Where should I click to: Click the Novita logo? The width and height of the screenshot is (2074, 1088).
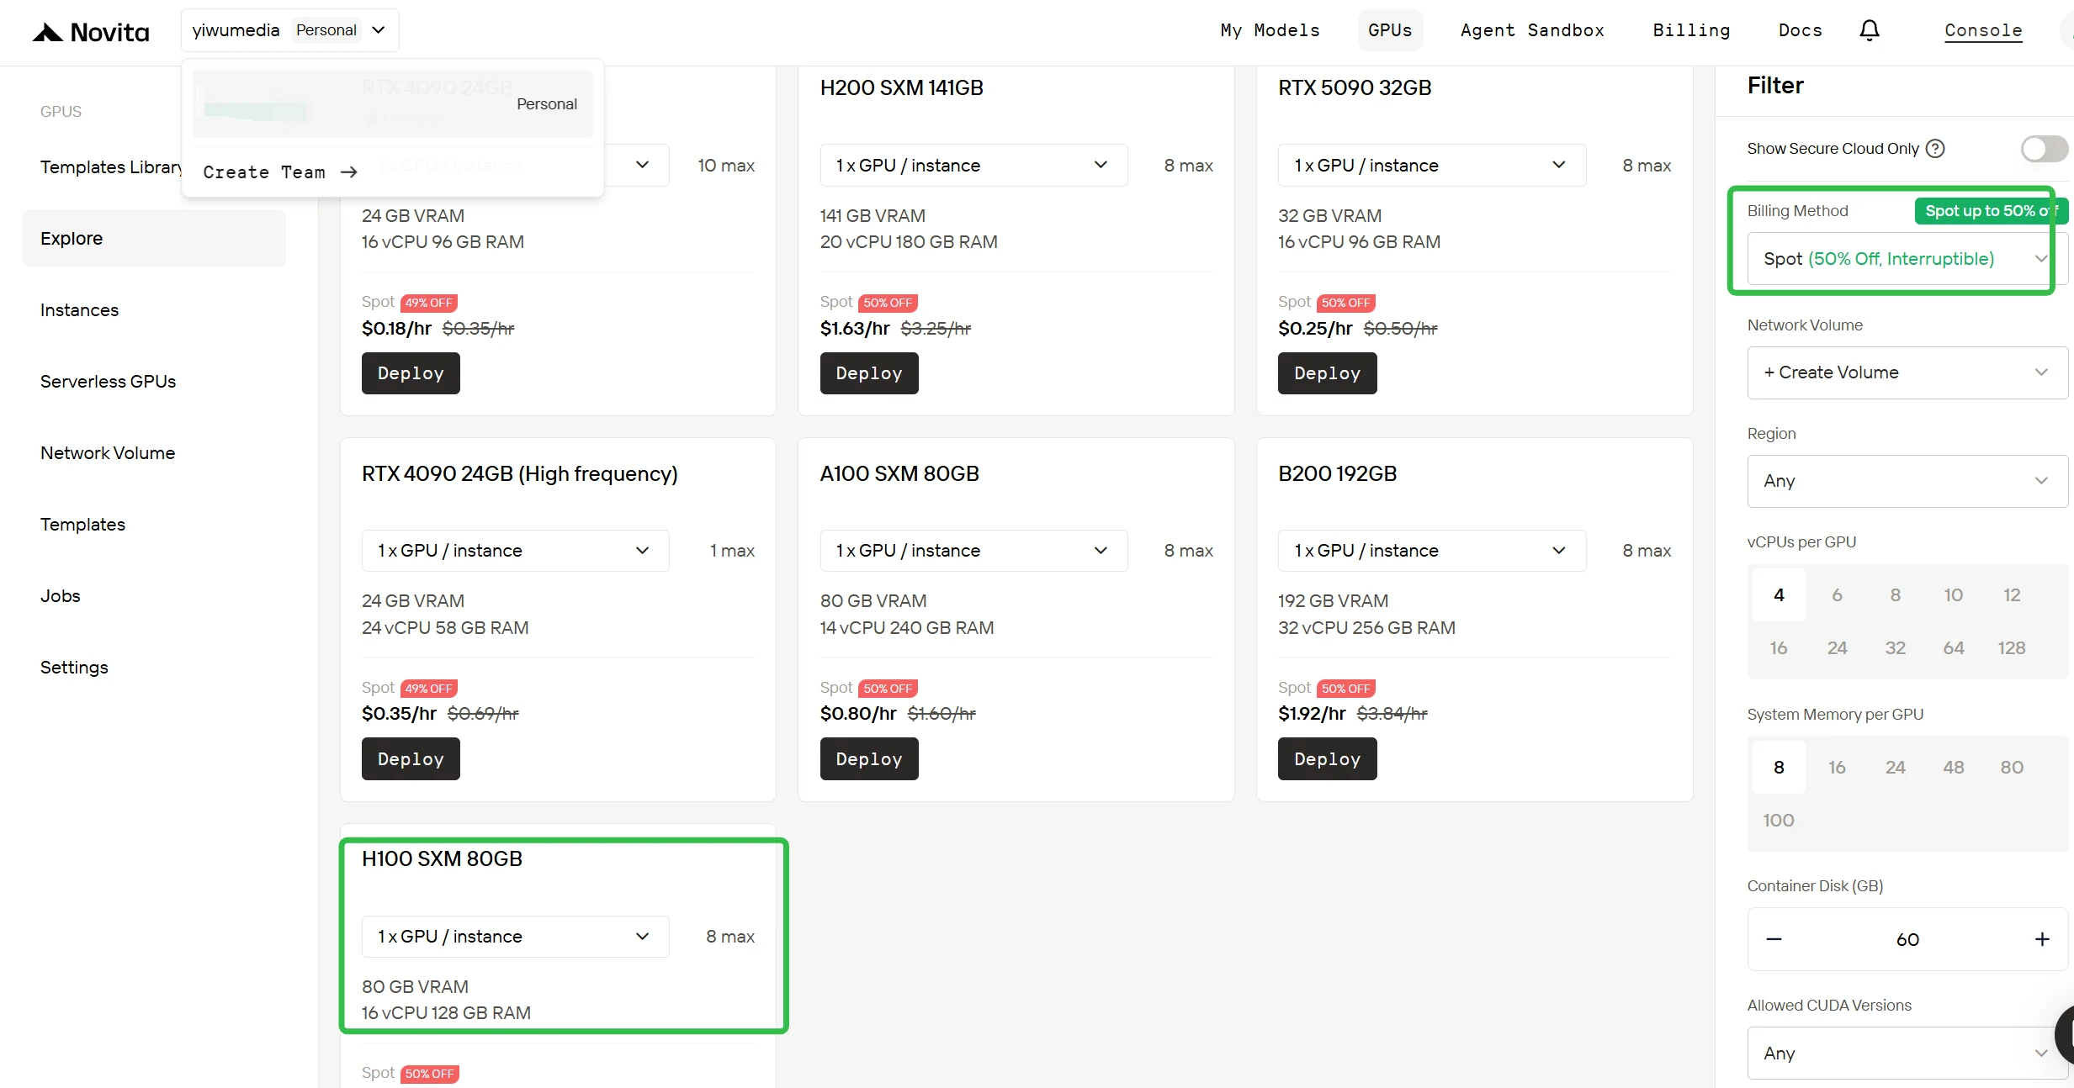click(91, 32)
